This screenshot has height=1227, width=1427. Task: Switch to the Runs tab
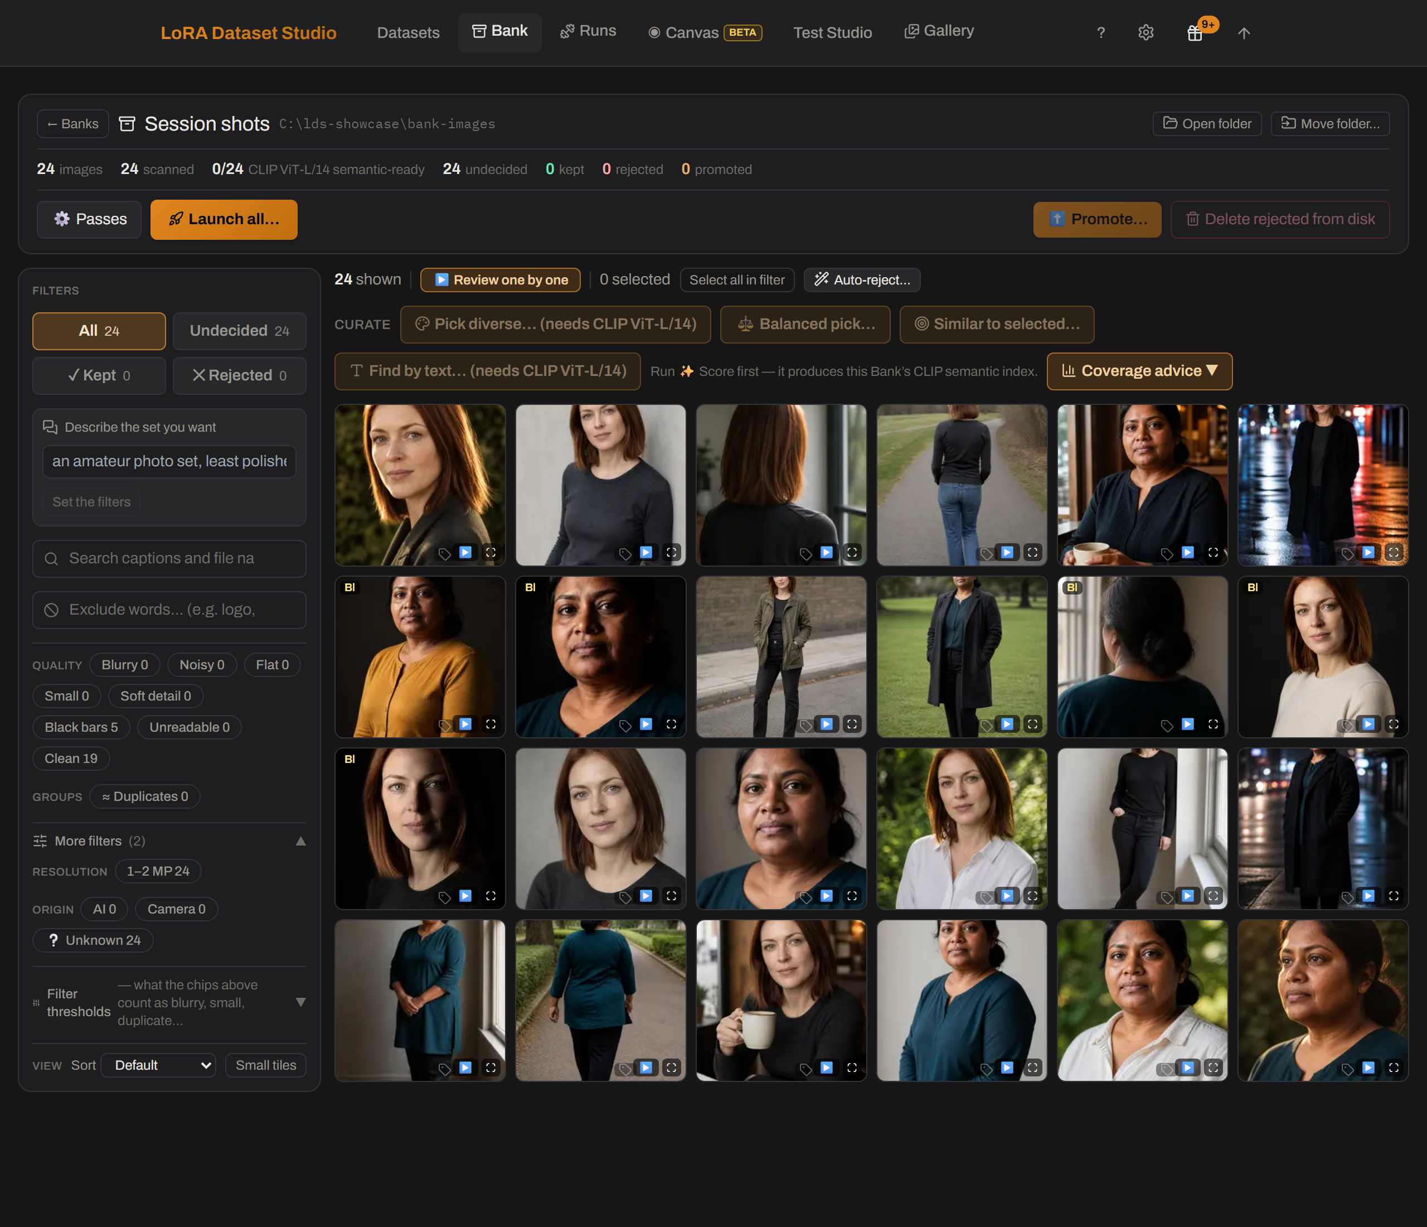588,31
